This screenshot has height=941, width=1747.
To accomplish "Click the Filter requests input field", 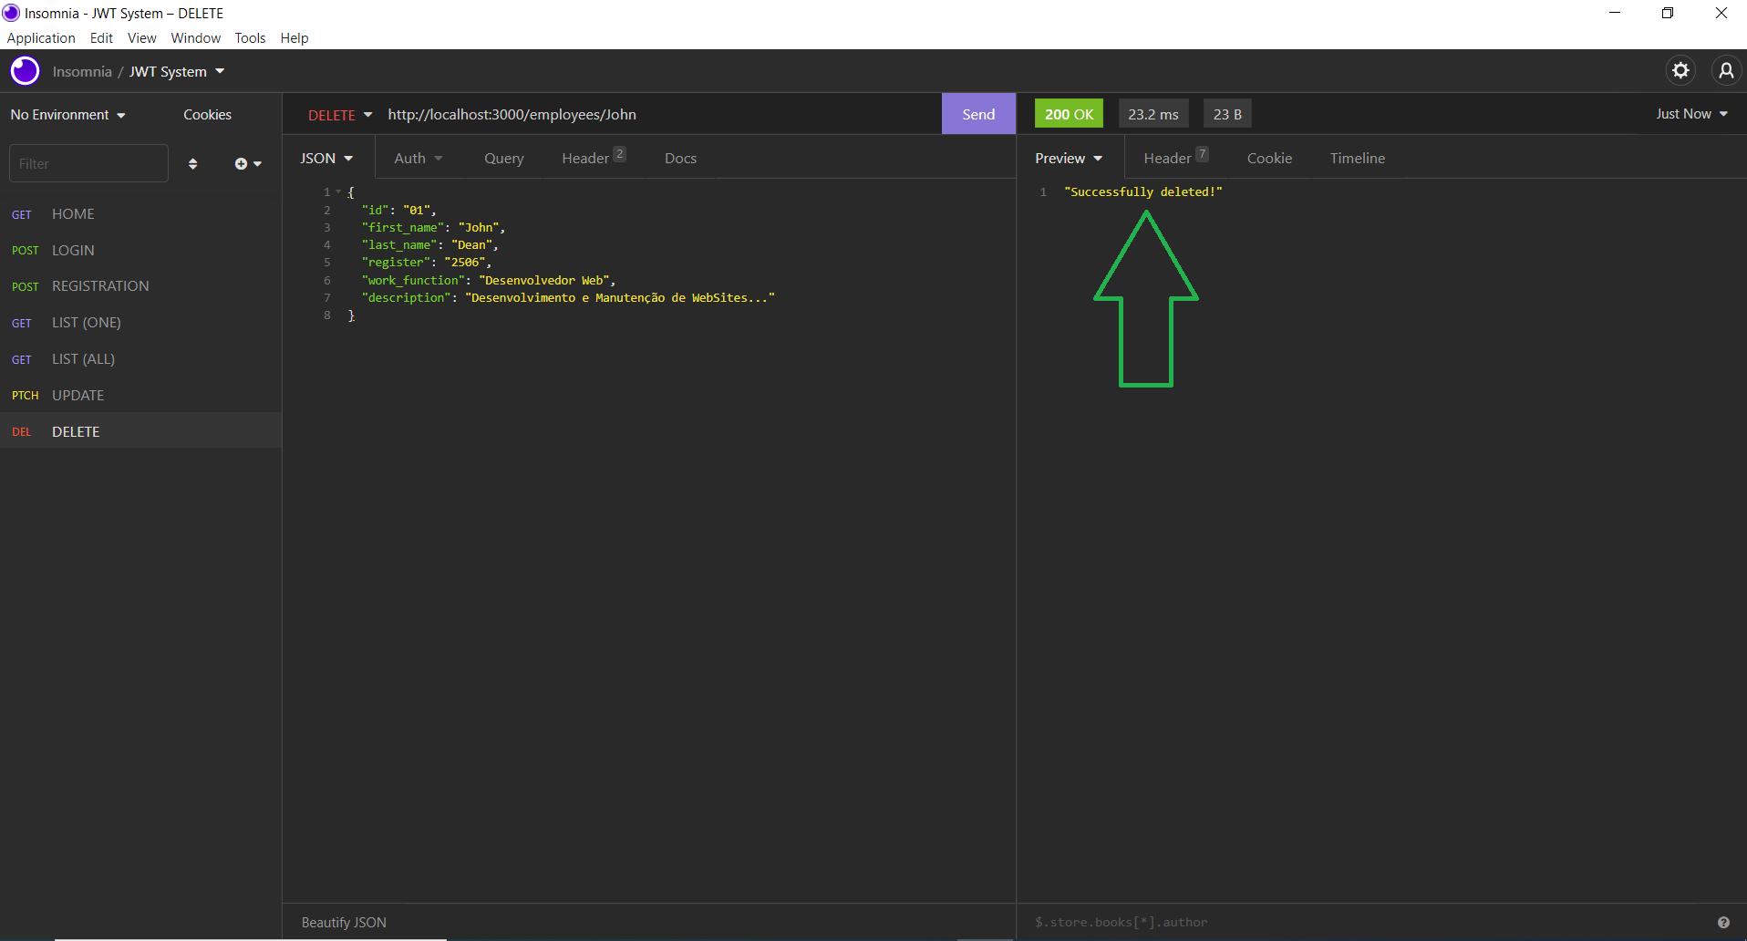I will pyautogui.click(x=88, y=162).
